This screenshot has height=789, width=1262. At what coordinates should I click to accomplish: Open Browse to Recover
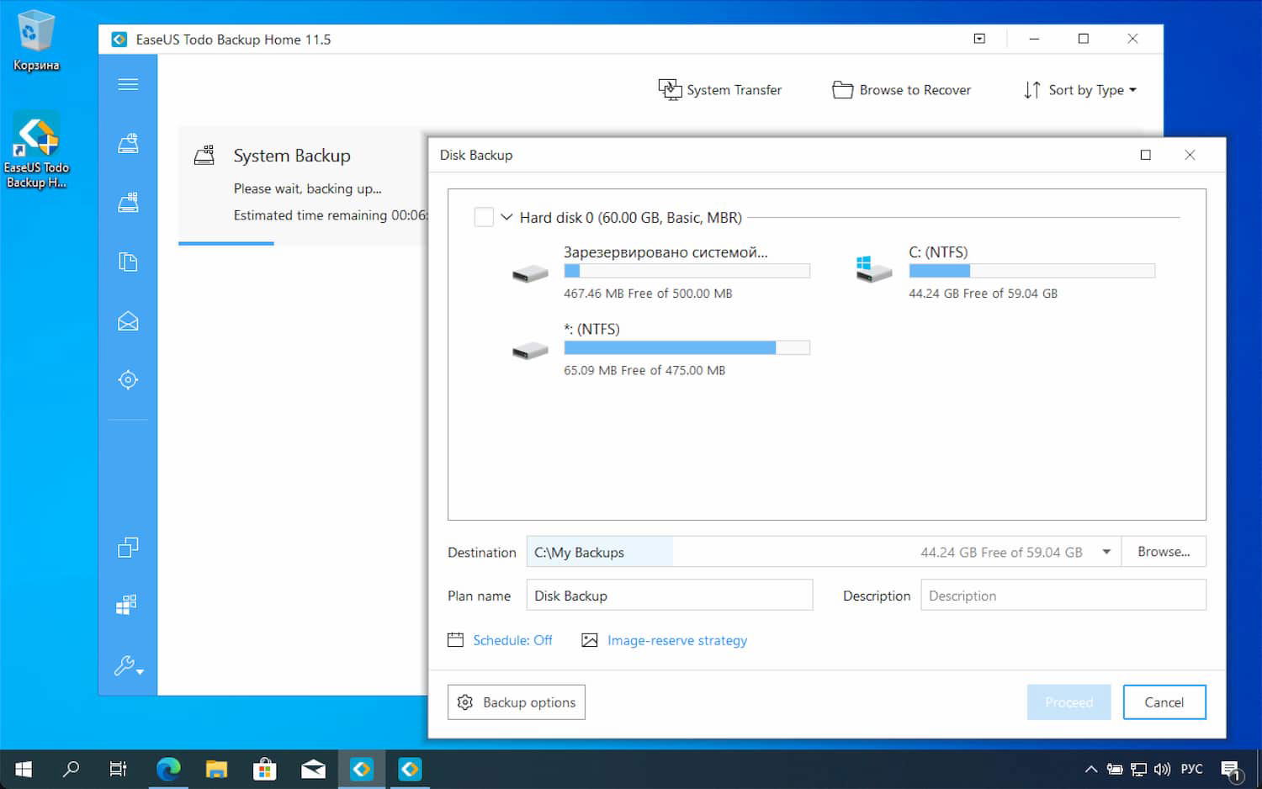pyautogui.click(x=902, y=89)
